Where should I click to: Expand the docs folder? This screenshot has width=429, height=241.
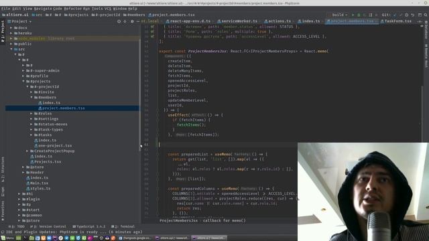coord(11,27)
